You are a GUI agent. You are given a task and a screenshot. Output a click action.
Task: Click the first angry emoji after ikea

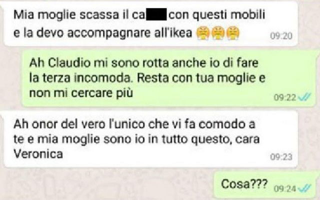click(x=203, y=33)
